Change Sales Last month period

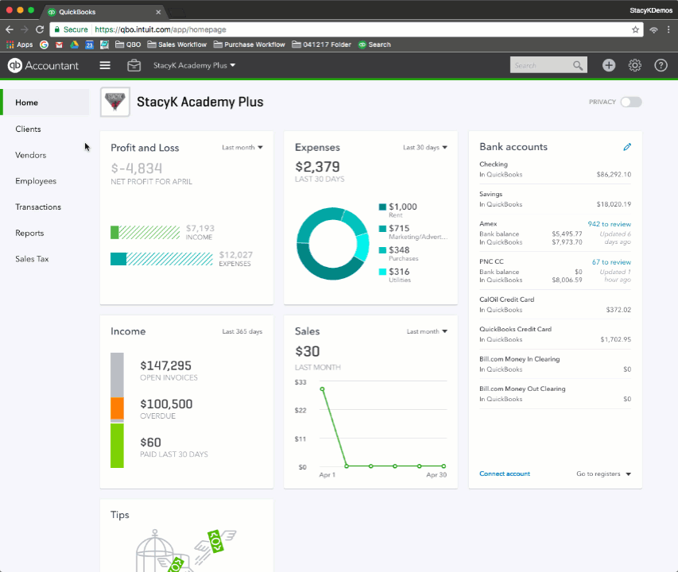pos(427,331)
